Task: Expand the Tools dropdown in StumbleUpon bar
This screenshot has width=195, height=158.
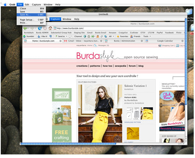Action: pos(150,36)
